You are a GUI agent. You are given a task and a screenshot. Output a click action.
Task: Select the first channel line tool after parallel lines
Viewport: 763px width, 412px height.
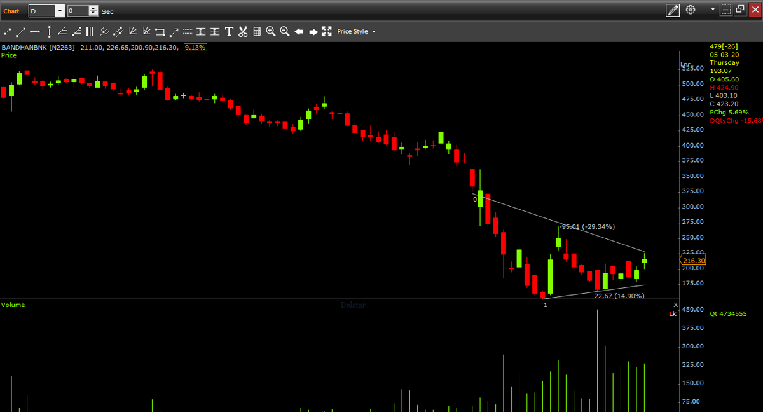click(104, 31)
